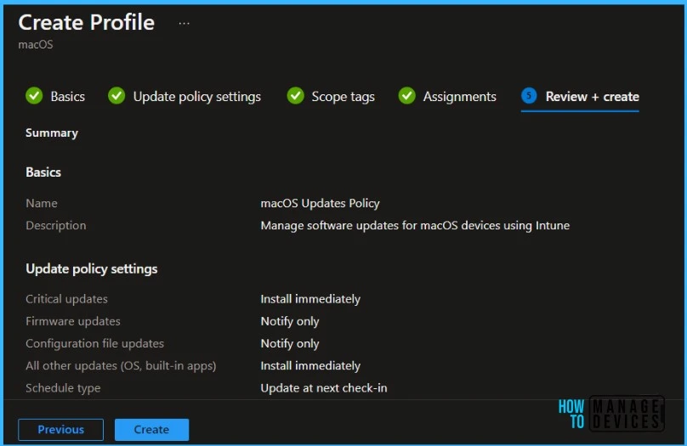687x446 pixels.
Task: Click the 'Summary' heading
Action: click(x=52, y=133)
